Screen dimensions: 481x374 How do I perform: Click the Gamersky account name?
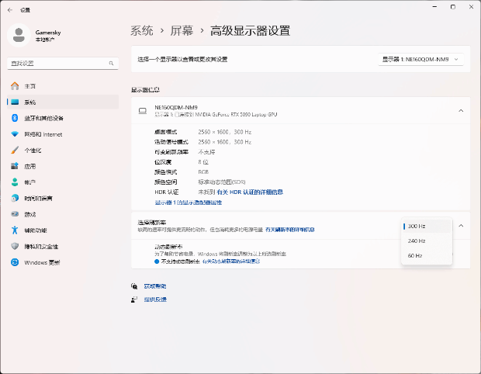48,33
